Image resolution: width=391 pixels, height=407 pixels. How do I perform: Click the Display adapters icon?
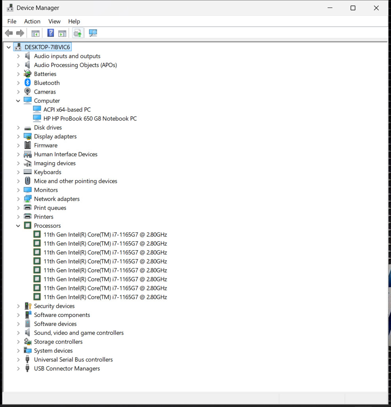click(x=27, y=136)
